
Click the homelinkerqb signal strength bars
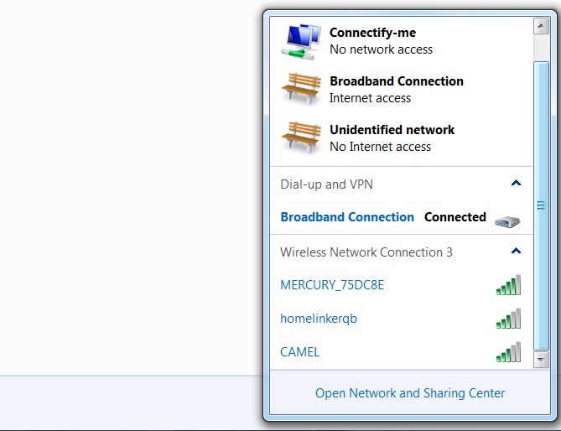click(x=507, y=319)
